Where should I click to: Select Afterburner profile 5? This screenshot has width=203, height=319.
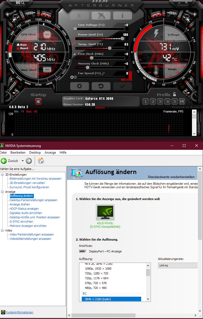(x=175, y=101)
